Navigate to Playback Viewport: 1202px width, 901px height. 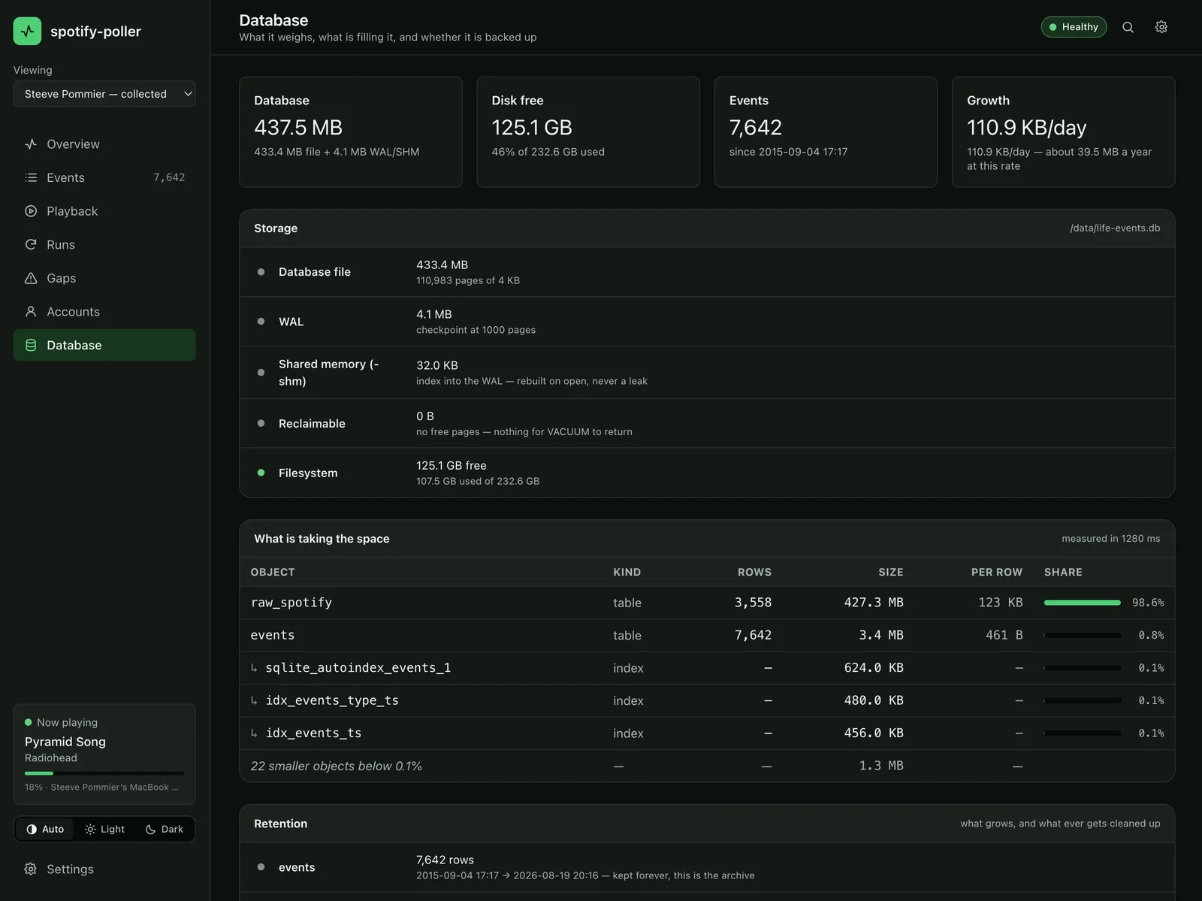click(104, 211)
